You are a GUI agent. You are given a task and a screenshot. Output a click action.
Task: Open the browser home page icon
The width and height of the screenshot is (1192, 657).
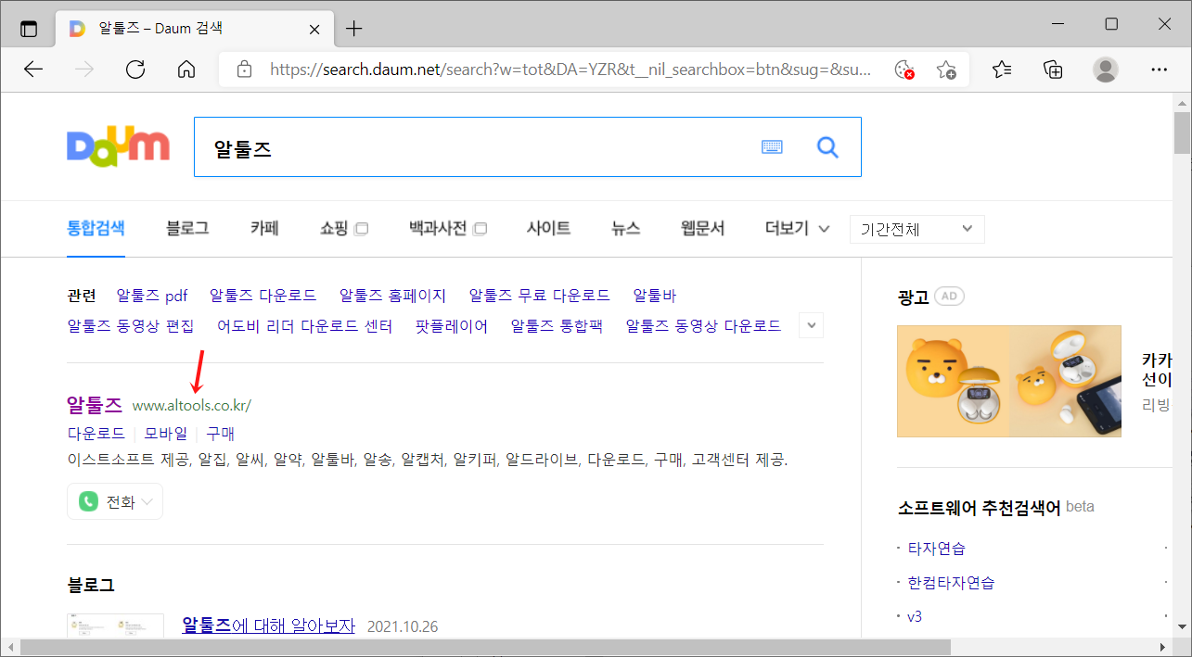186,69
